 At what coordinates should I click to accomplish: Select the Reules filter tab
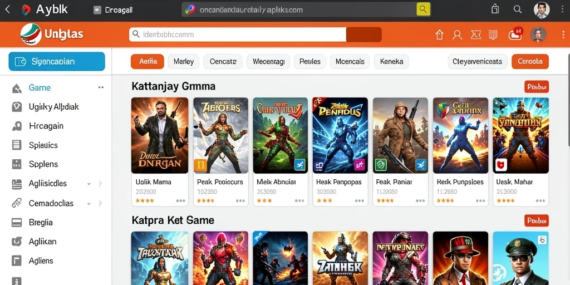(x=309, y=61)
